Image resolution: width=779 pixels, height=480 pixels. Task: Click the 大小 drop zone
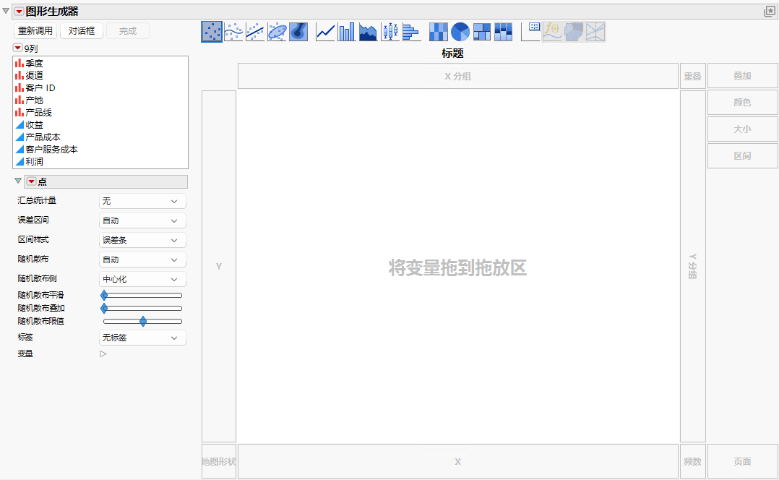[x=743, y=129]
